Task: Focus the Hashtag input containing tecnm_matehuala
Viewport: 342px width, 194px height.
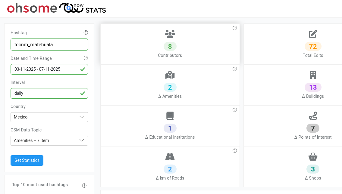Action: 49,45
